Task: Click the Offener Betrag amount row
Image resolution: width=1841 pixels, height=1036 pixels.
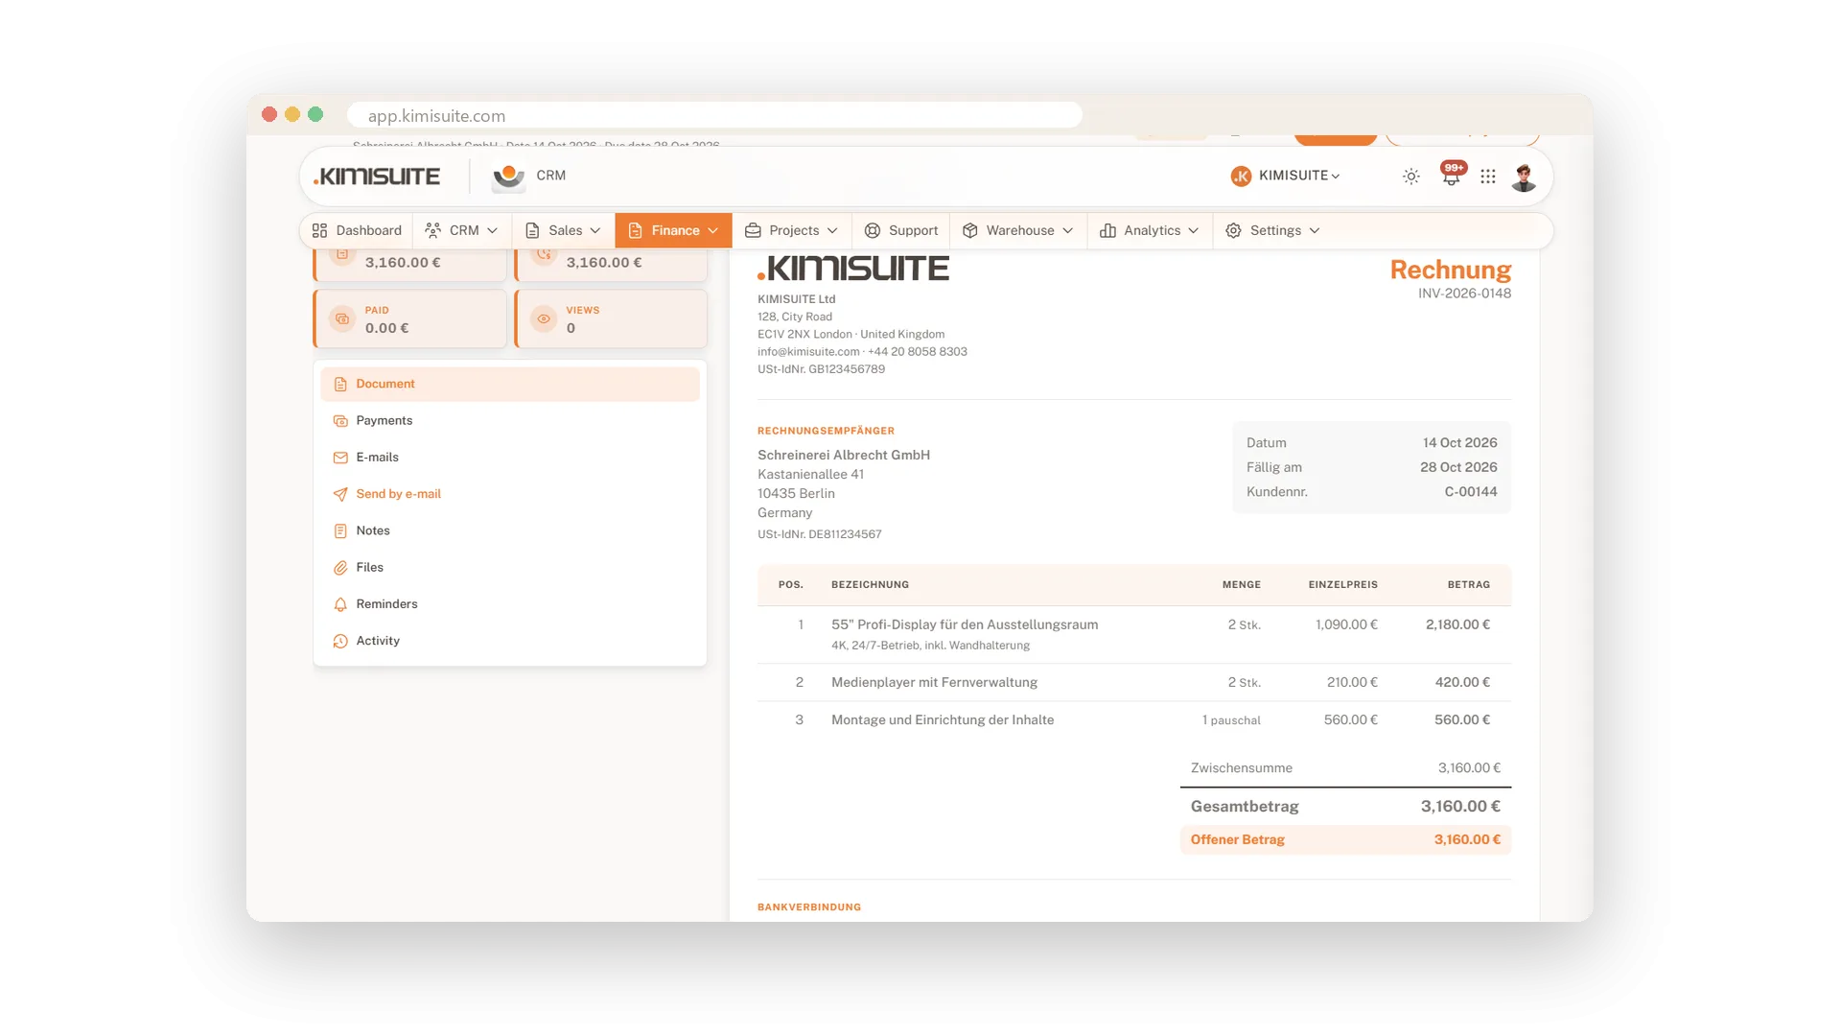Action: point(1345,839)
